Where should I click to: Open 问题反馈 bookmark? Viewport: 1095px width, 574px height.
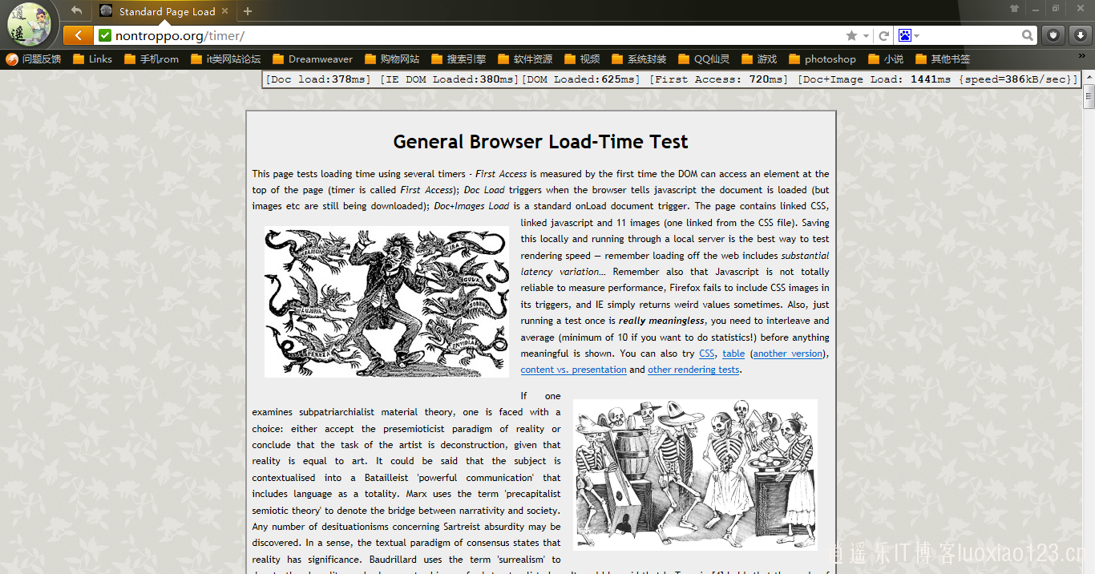(x=34, y=59)
